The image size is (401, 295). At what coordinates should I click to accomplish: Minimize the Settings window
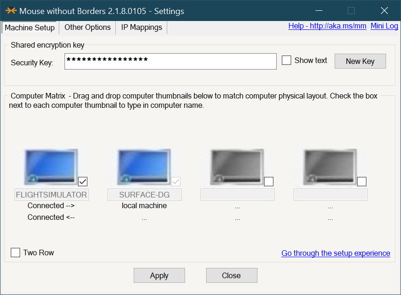click(319, 11)
